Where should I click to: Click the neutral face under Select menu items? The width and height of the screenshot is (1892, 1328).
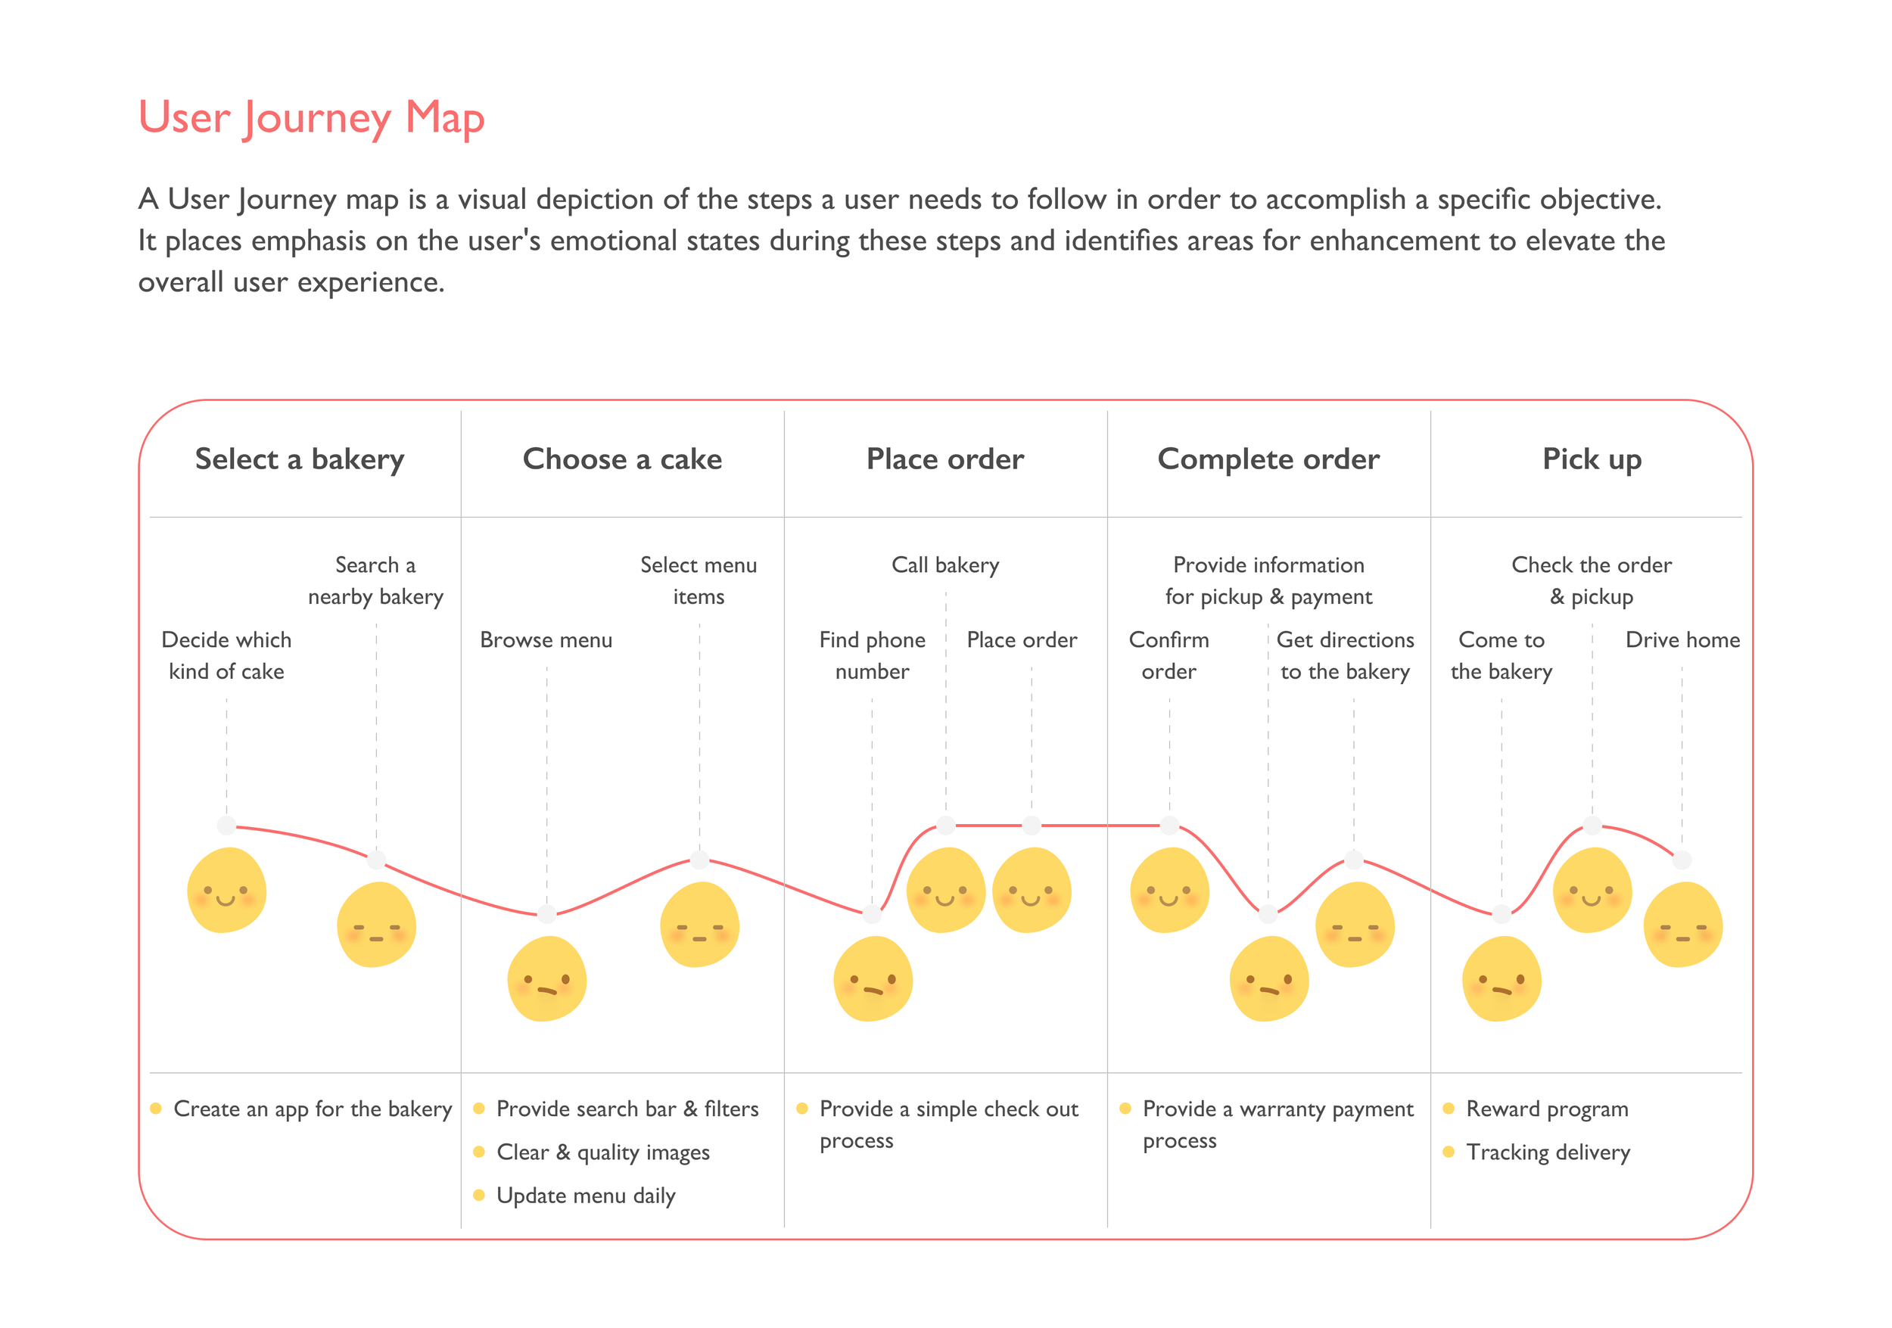[699, 925]
